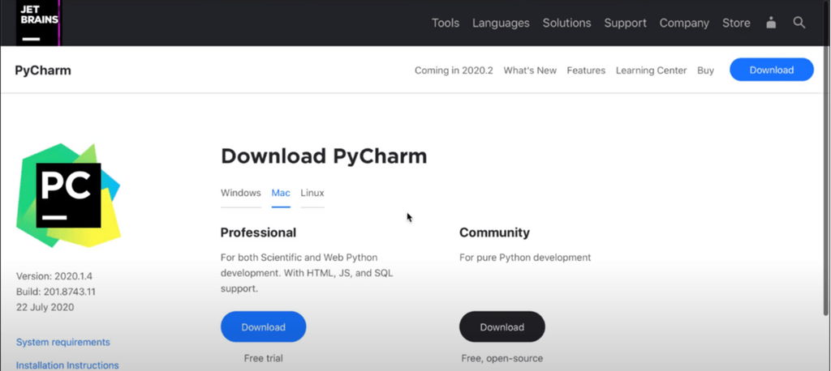
Task: Open the Support menu
Action: tap(626, 23)
